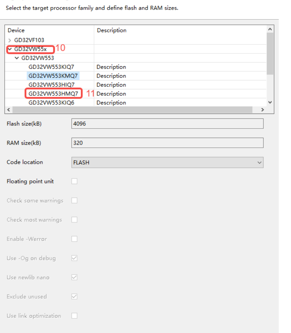Toggle Use newlib nano checkbox
291x333 pixels.
[x=74, y=277]
